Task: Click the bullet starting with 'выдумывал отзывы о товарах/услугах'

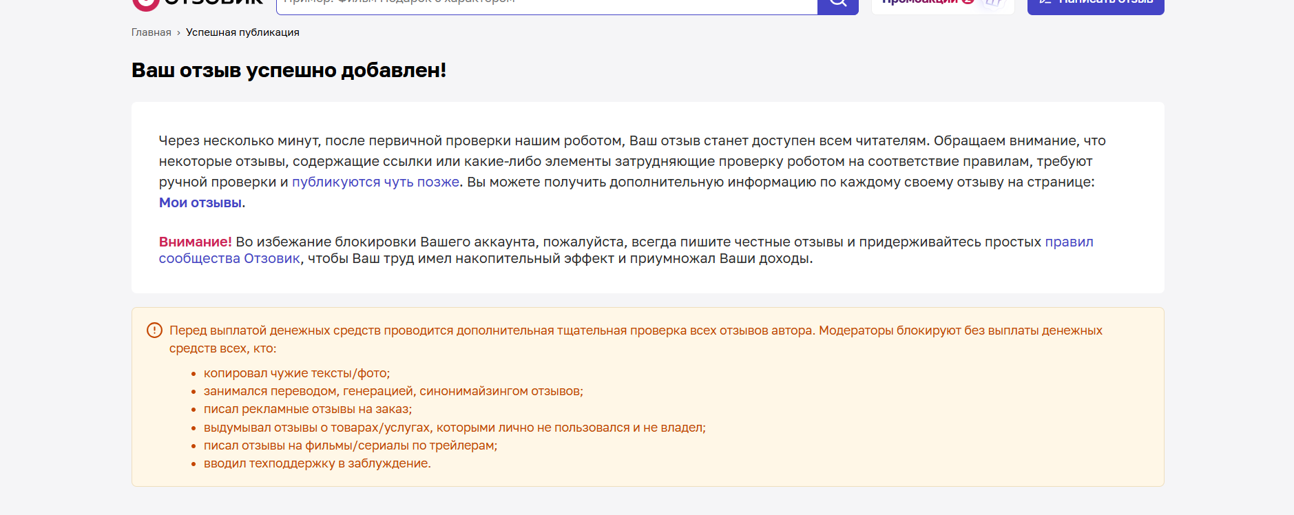Action: point(455,428)
